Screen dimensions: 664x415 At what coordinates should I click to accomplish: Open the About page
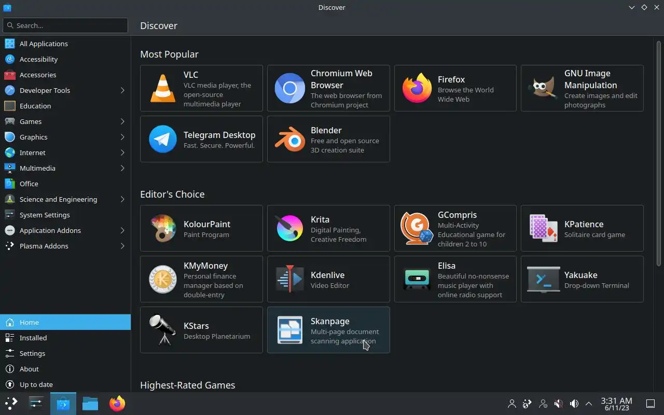click(65, 369)
